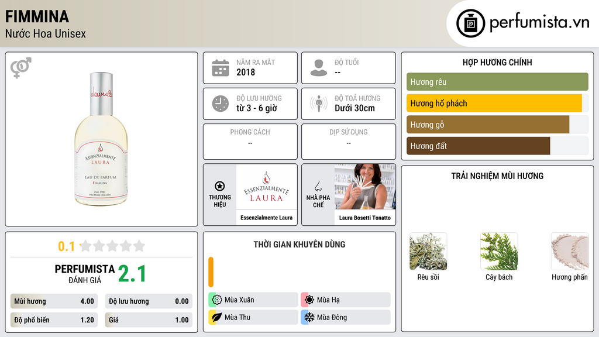Screen dimensions: 599x337
Task: Click the Nước Hoa Unisex subtitle
Action: coord(46,33)
